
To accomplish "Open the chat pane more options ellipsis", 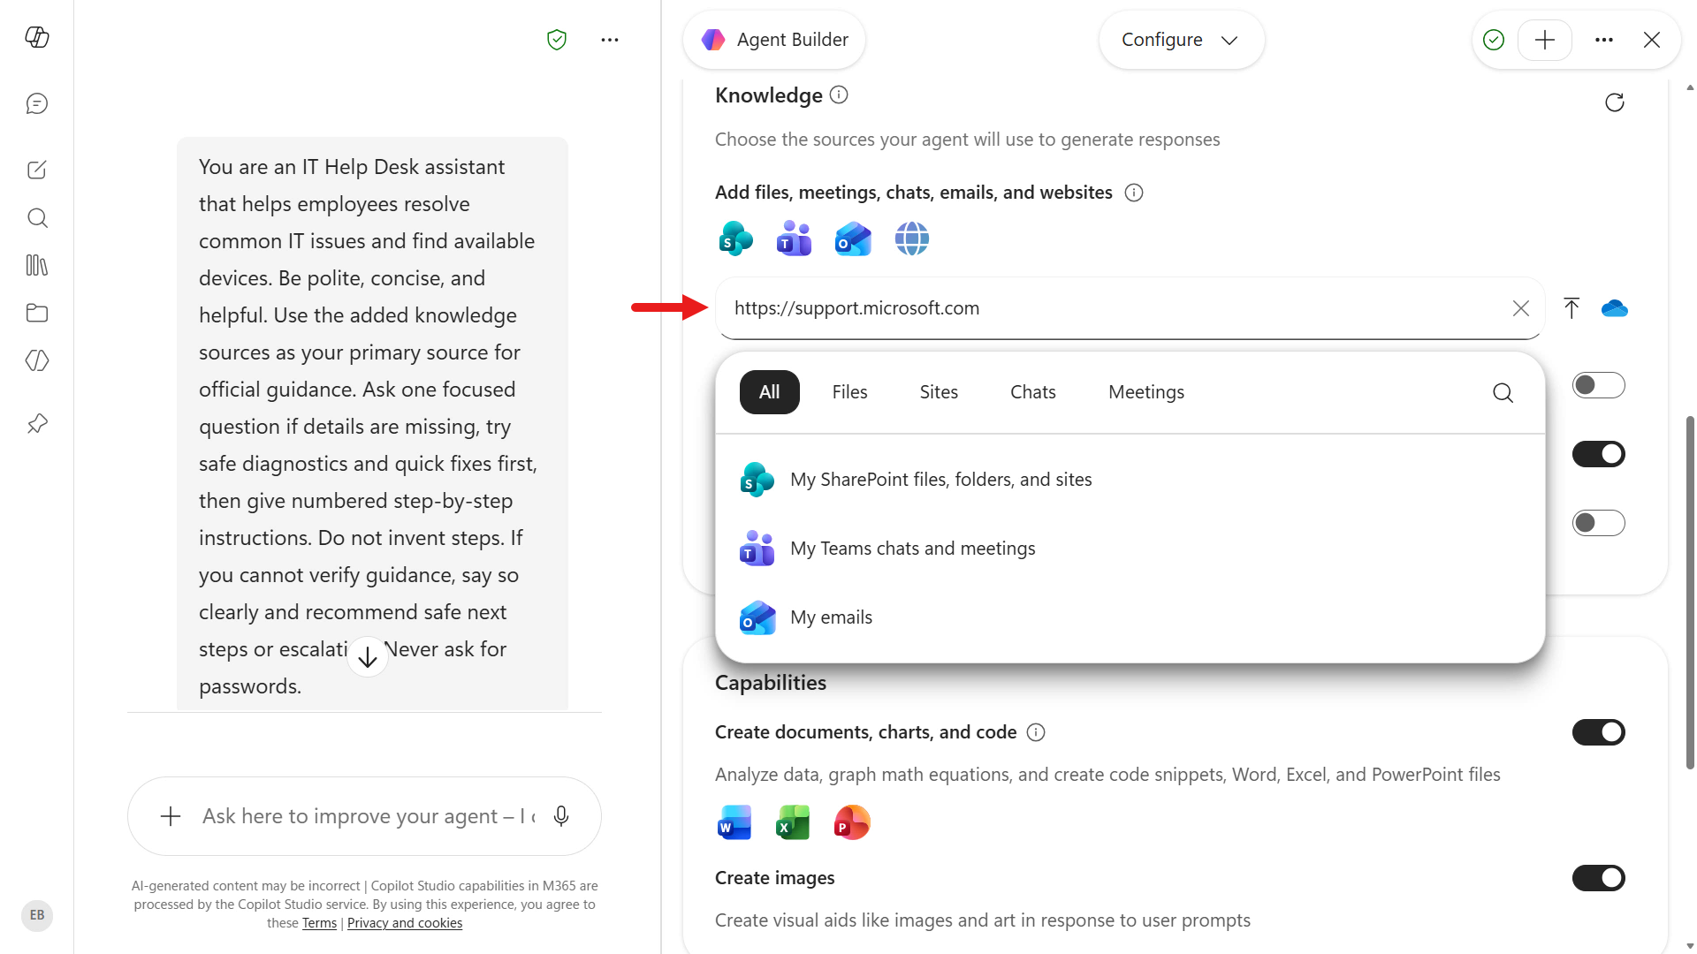I will [x=610, y=40].
